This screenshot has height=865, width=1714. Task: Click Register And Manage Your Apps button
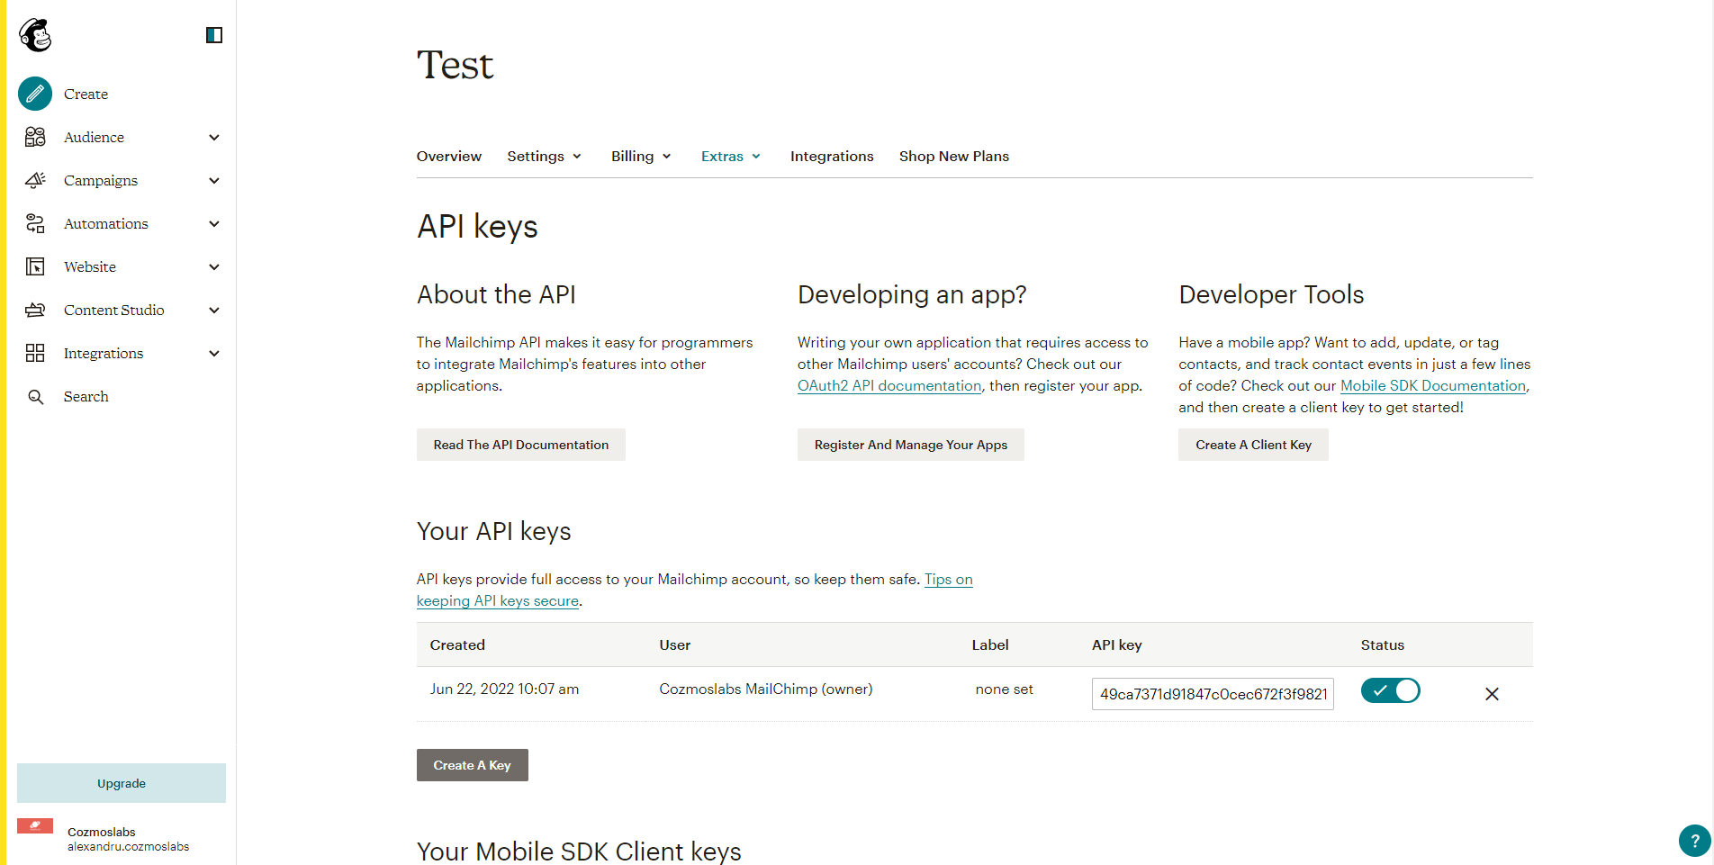(x=911, y=445)
